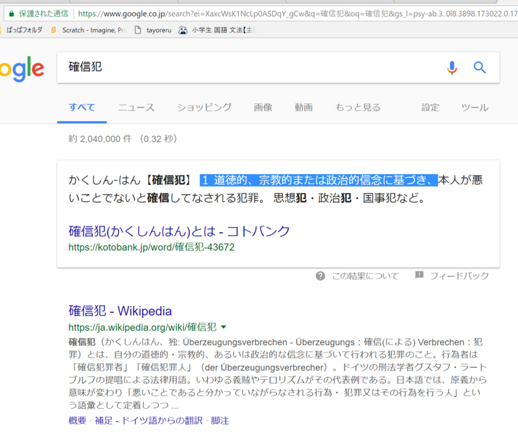Open the 概要 sitelink

(x=77, y=420)
